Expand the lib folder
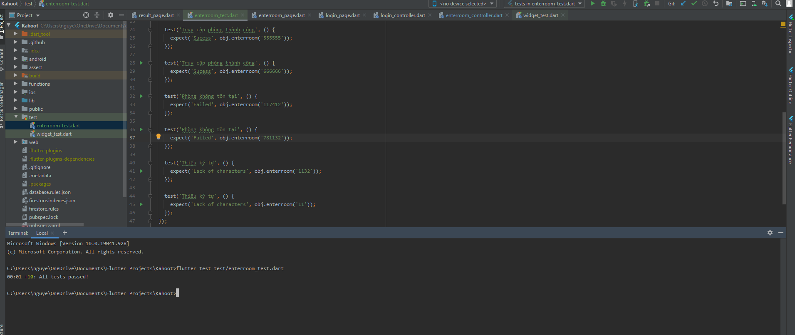Screen dimensions: 795x335 point(16,100)
